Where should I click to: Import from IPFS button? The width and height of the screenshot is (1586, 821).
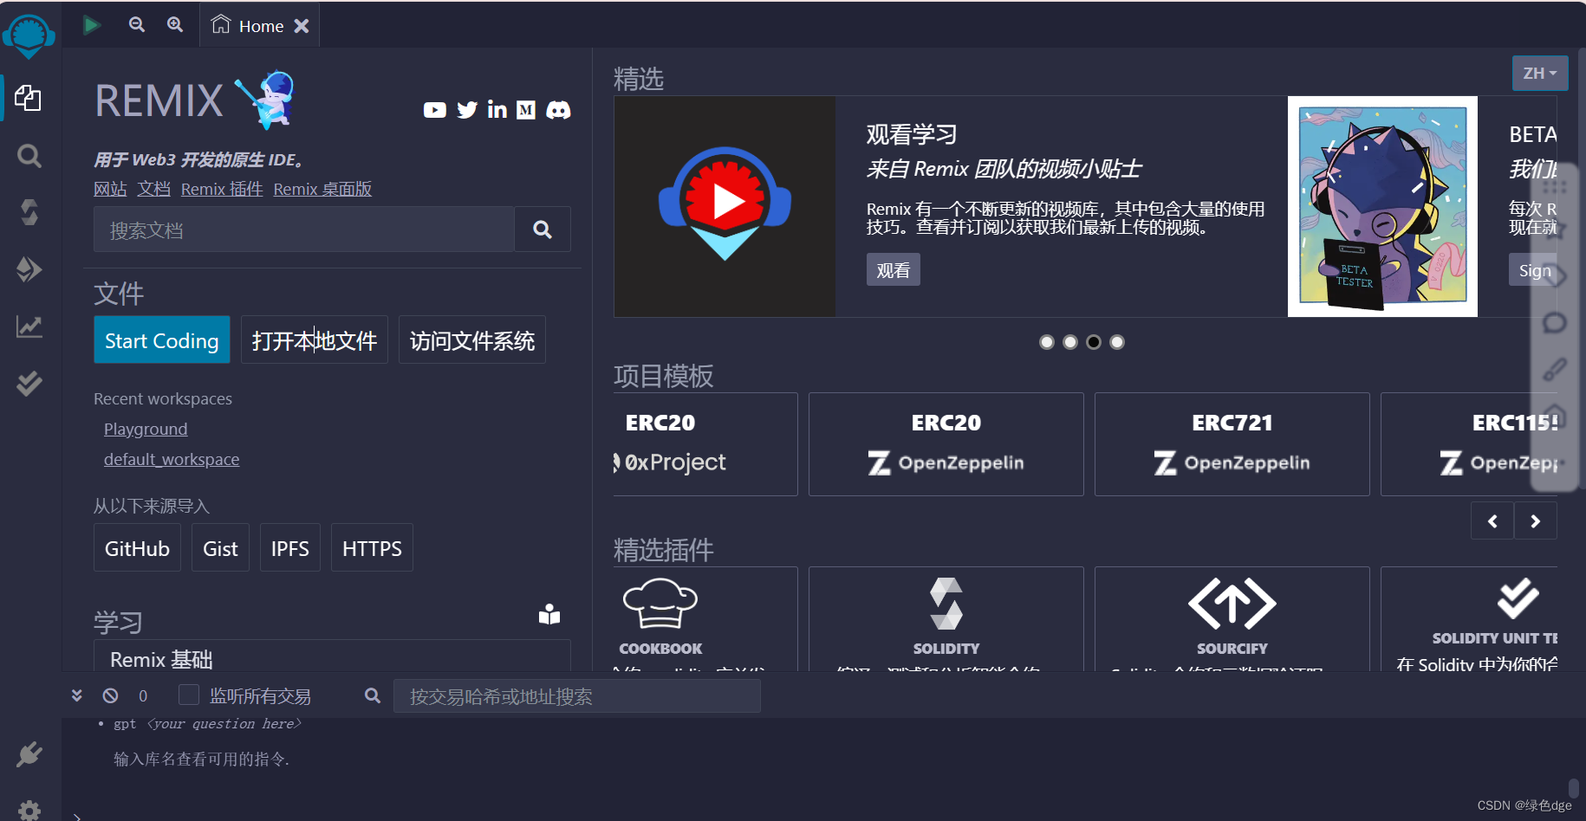(x=290, y=548)
